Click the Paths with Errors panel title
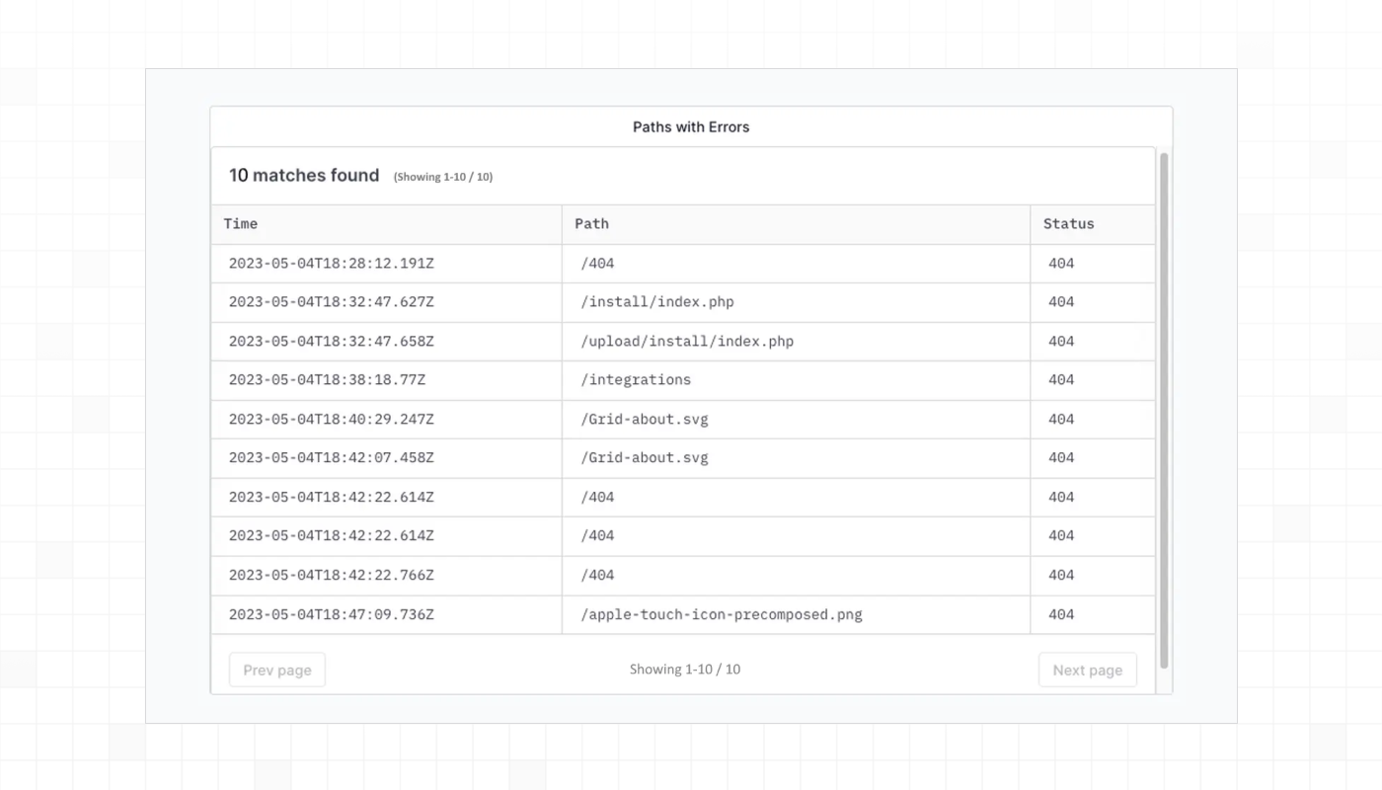1382x790 pixels. (690, 126)
